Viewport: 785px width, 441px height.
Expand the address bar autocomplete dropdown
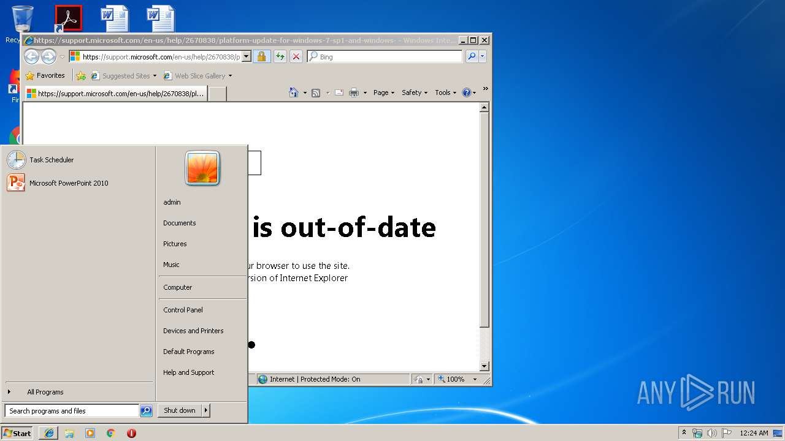tap(247, 57)
